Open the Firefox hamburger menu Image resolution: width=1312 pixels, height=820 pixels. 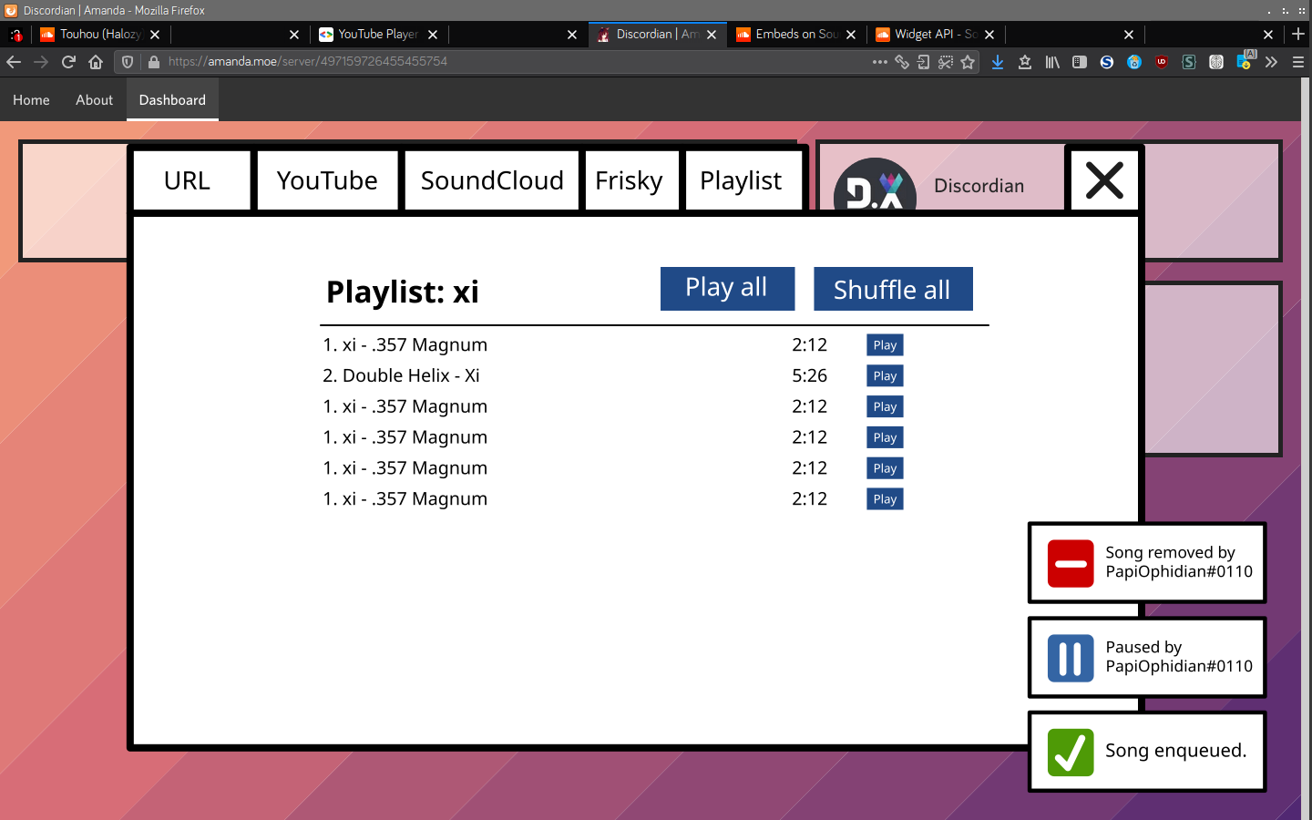point(1298,62)
